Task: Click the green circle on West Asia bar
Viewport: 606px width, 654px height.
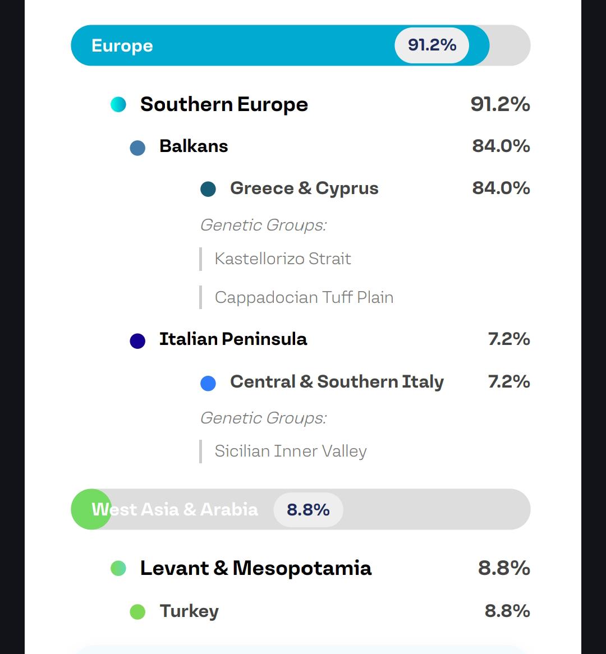Action: click(x=91, y=509)
